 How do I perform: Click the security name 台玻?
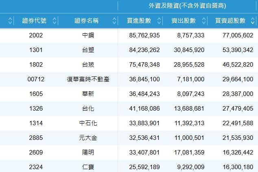[x=88, y=65]
